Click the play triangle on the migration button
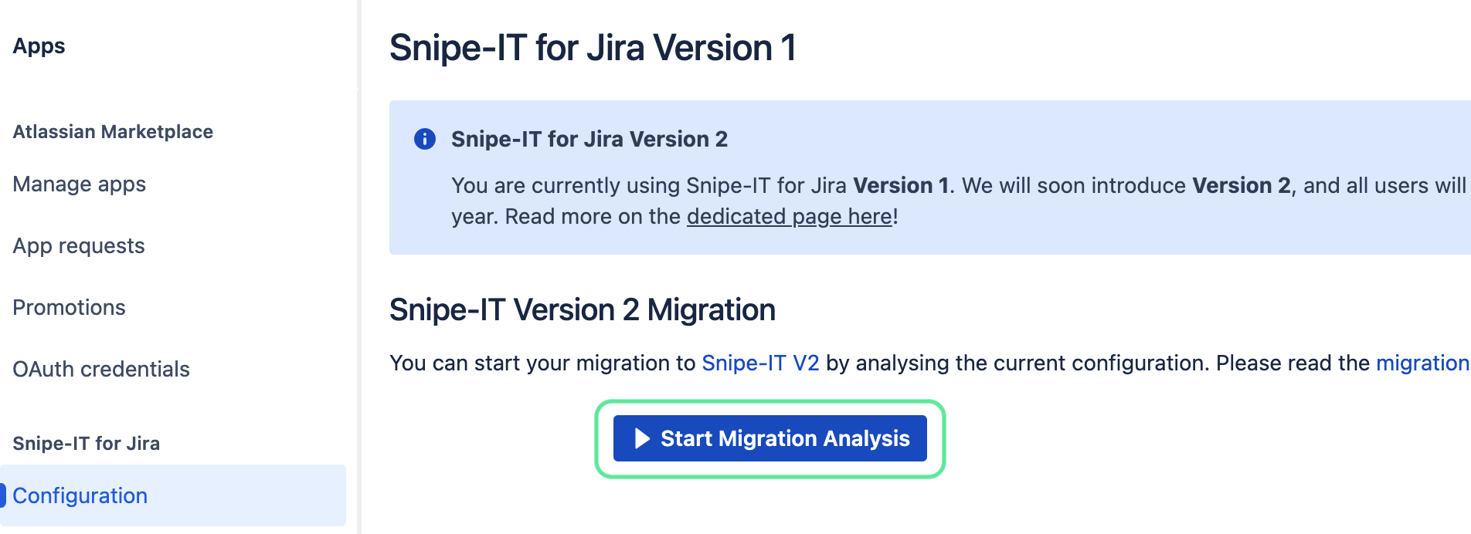 (642, 438)
